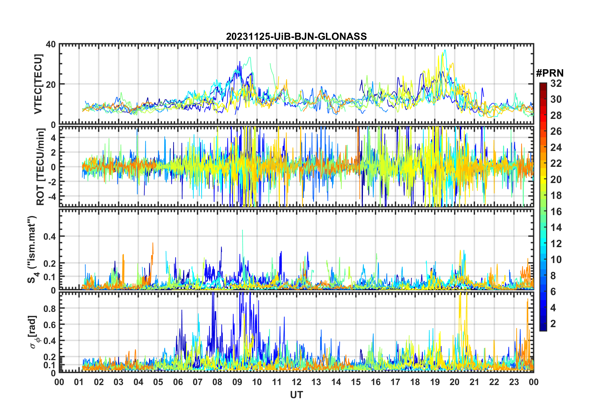Viewport: 593px width, 414px height.
Task: Click the "40" tick on VTEC axis
Action: [x=51, y=45]
